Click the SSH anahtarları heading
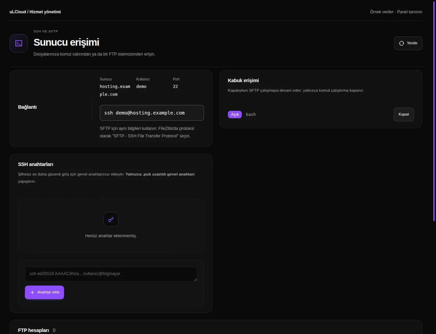Screen dimensions: 436x334 pyautogui.click(x=36, y=164)
